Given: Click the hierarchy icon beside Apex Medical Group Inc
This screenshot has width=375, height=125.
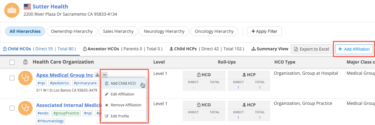Looking at the screenshot, I should pos(97,75).
